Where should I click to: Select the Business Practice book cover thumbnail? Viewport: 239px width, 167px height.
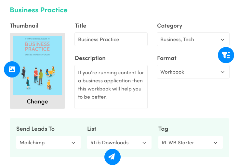(x=37, y=65)
